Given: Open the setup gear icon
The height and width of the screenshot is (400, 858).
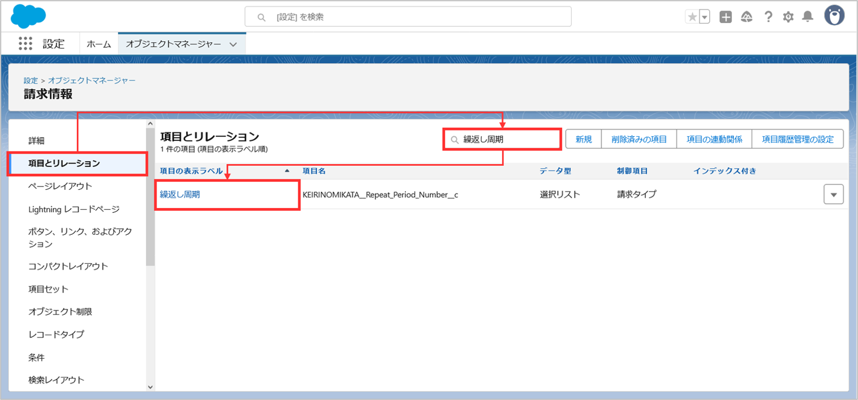Looking at the screenshot, I should click(788, 17).
